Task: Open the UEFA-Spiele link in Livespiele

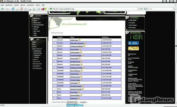Action: click(133, 25)
